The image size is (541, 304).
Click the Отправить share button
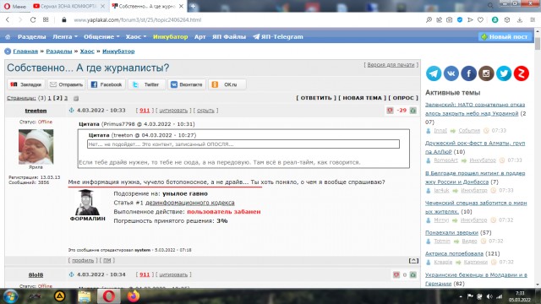[x=66, y=84]
